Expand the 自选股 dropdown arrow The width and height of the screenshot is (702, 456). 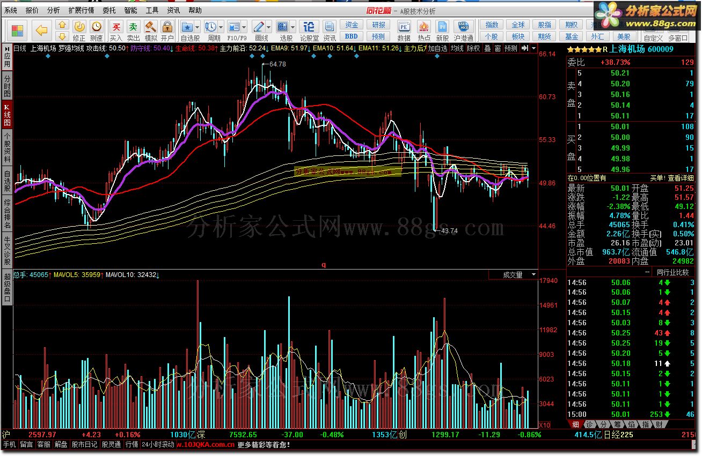[198, 26]
